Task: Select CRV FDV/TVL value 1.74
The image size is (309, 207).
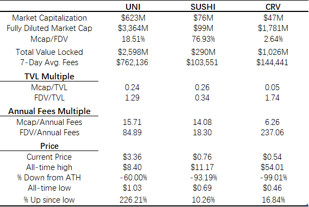Action: pos(272,98)
